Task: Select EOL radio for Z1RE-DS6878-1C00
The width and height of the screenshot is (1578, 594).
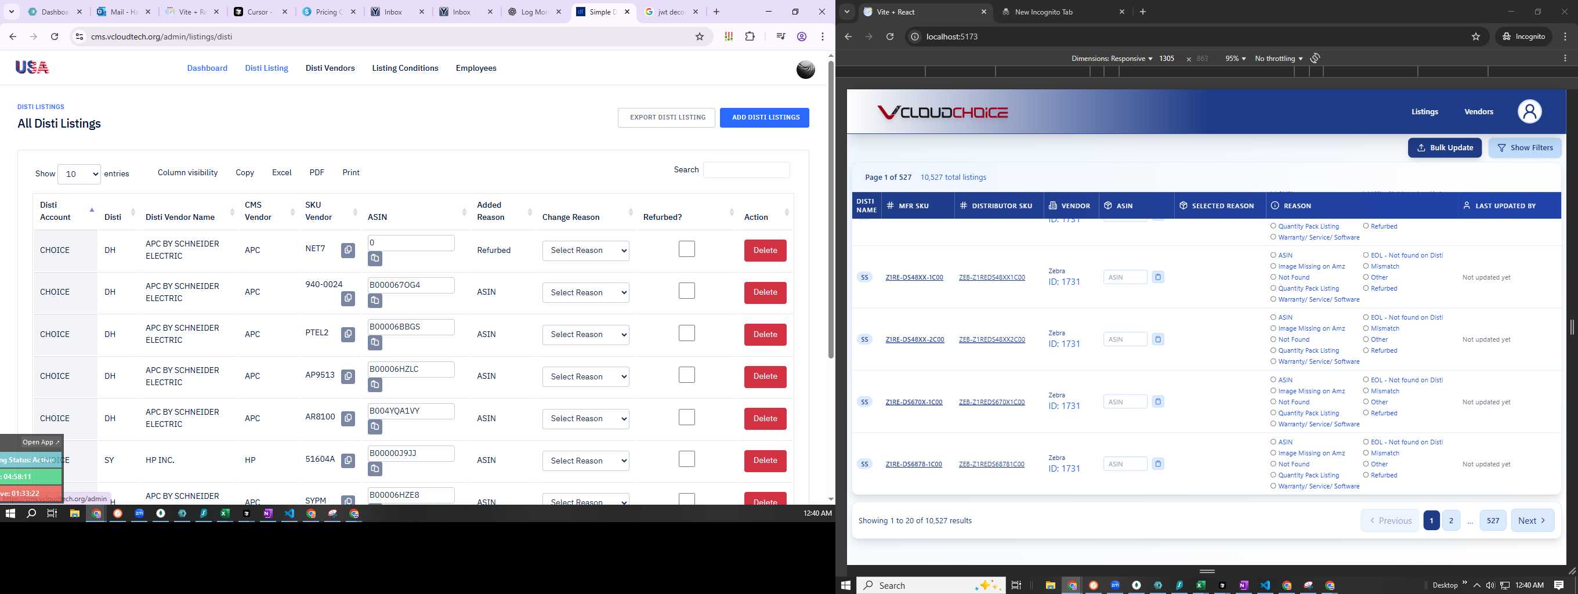Action: (1366, 441)
